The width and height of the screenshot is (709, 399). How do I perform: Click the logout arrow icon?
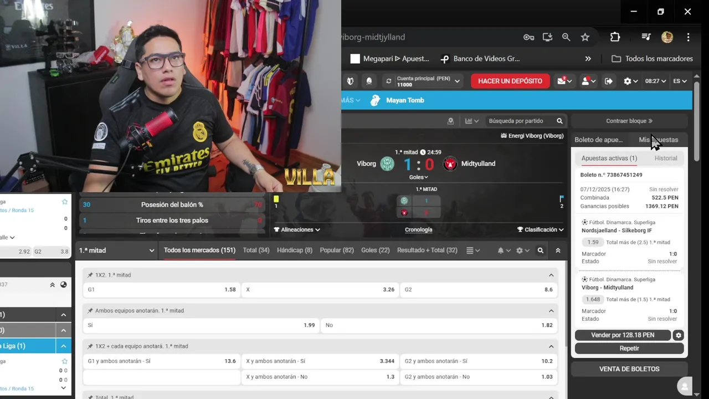point(608,81)
